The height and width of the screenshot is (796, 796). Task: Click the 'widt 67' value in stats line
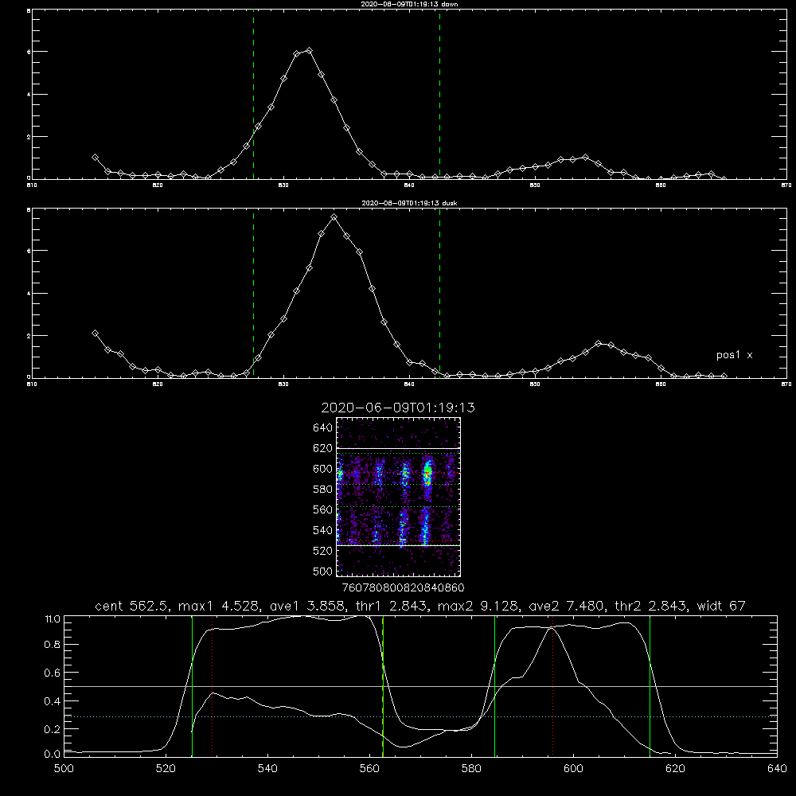coord(721,606)
